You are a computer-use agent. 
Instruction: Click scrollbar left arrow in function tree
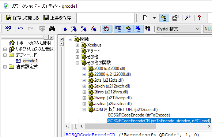pyautogui.click(x=82, y=126)
